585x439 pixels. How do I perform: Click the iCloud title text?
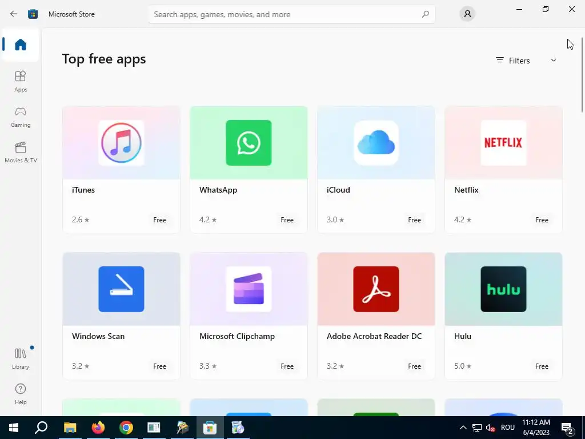[x=338, y=190]
